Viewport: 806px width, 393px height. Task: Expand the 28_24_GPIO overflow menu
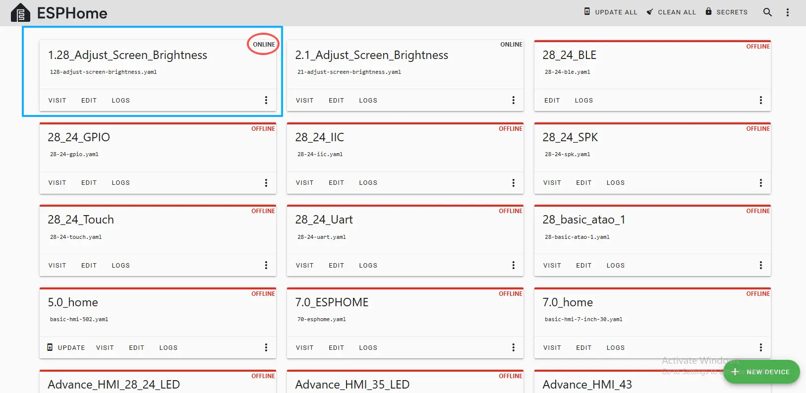point(266,183)
